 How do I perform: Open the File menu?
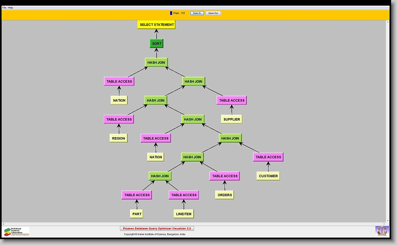pyautogui.click(x=4, y=8)
